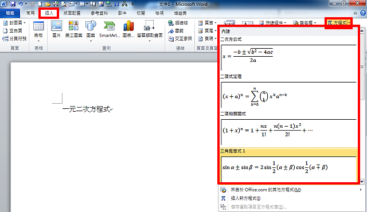The height and width of the screenshot is (212, 367).
Task: Click the 圖片 picture insert icon
Action: coord(56,29)
